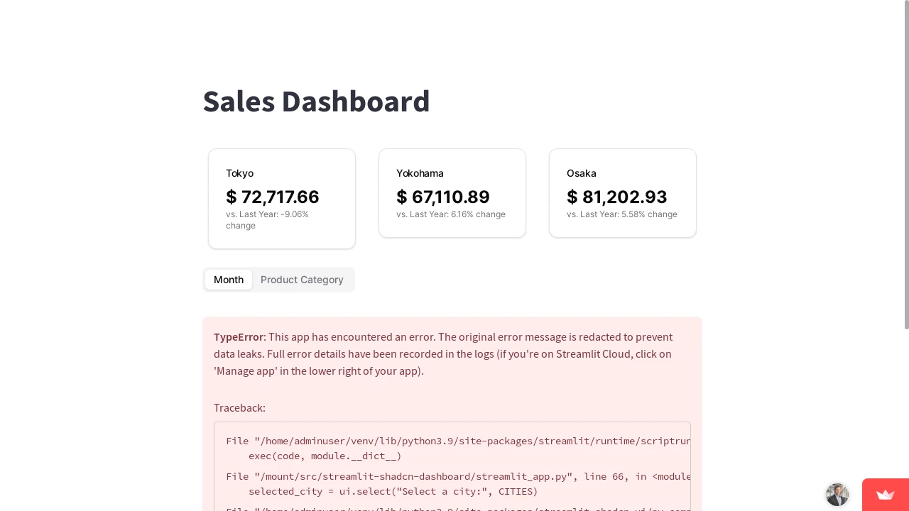The image size is (909, 511).
Task: Select the Tokyo sales card label
Action: click(x=239, y=173)
